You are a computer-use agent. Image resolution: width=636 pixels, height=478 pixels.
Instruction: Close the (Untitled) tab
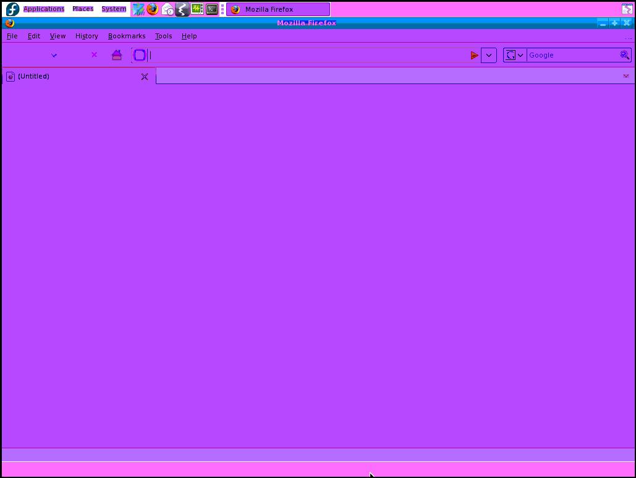(145, 77)
